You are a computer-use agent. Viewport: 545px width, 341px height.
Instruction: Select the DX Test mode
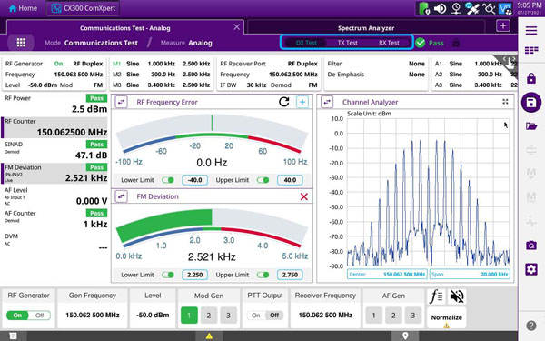pyautogui.click(x=306, y=43)
